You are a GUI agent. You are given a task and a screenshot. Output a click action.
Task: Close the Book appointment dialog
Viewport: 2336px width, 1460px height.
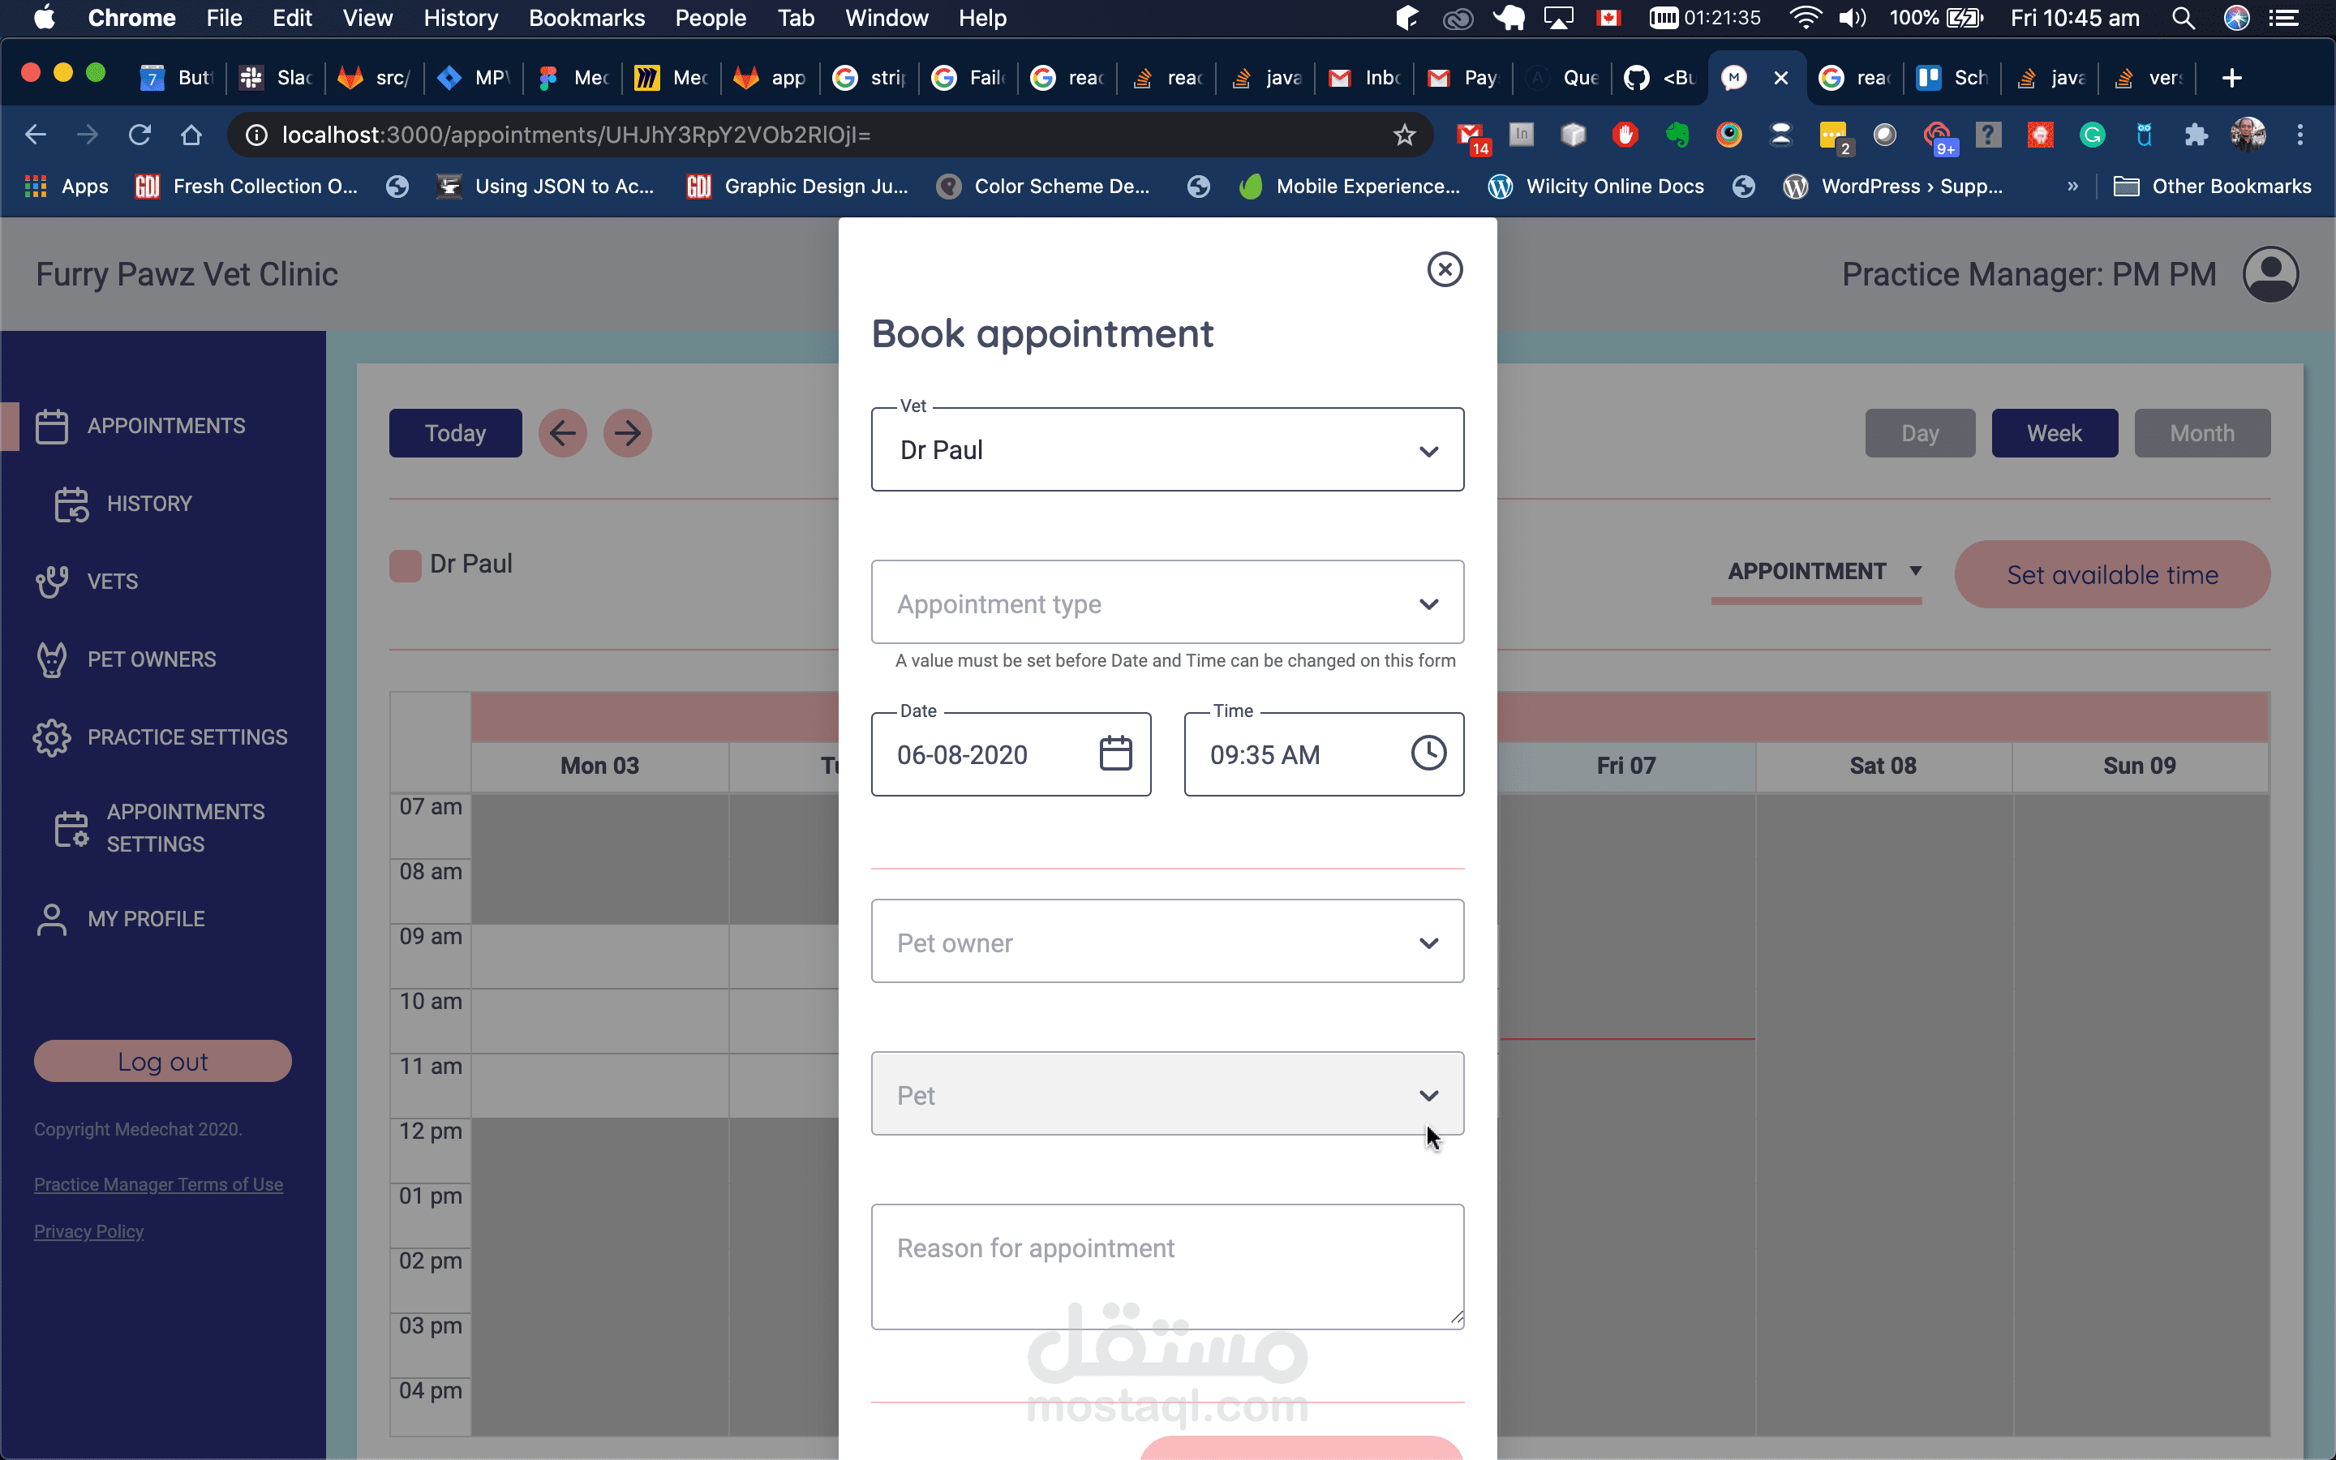[x=1444, y=269]
